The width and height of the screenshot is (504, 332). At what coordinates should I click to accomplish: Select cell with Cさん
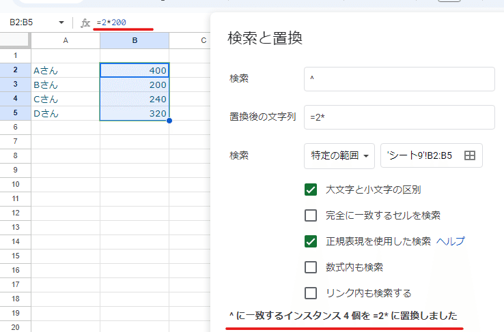pyautogui.click(x=66, y=99)
